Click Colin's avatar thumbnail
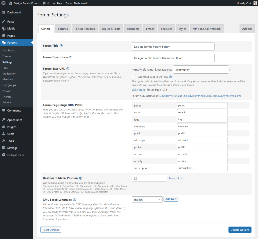The image size is (258, 239). (255, 3)
